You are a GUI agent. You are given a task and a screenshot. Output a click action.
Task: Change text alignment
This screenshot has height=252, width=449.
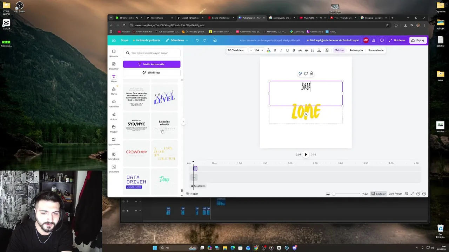(x=306, y=50)
